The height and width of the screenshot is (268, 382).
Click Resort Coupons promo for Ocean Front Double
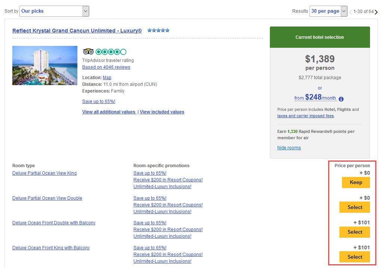(168, 230)
